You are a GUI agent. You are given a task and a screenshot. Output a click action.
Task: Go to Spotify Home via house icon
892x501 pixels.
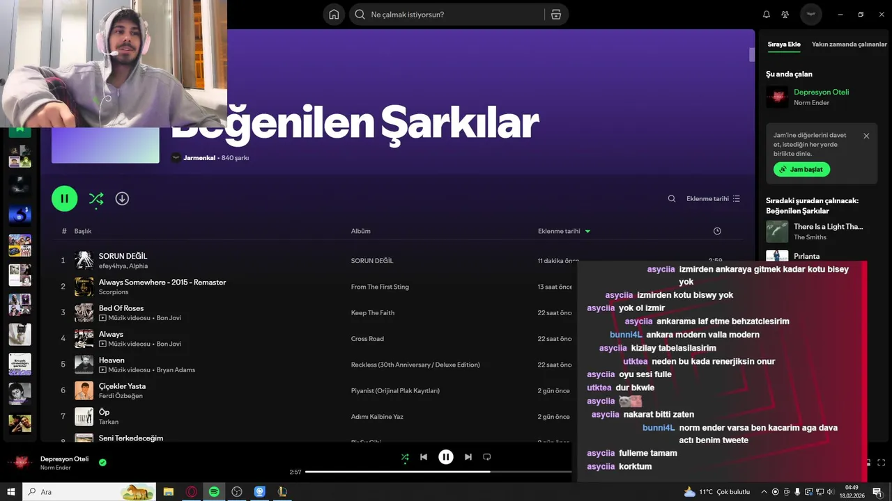click(334, 15)
